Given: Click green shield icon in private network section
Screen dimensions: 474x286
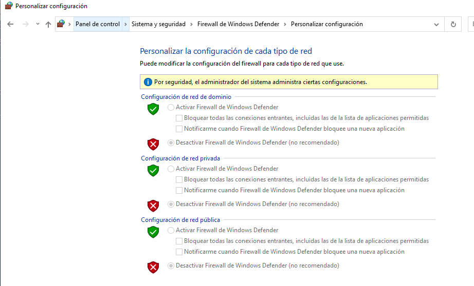Looking at the screenshot, I should coord(153,171).
